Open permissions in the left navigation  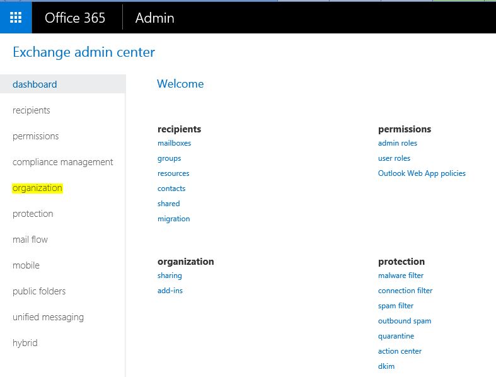click(36, 136)
